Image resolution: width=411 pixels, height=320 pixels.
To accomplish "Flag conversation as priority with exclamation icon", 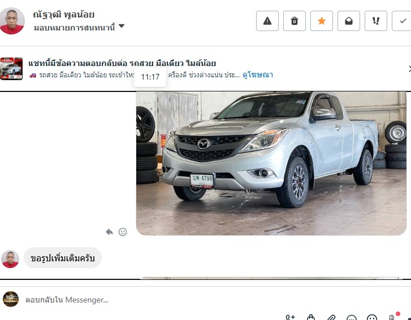I will (375, 21).
